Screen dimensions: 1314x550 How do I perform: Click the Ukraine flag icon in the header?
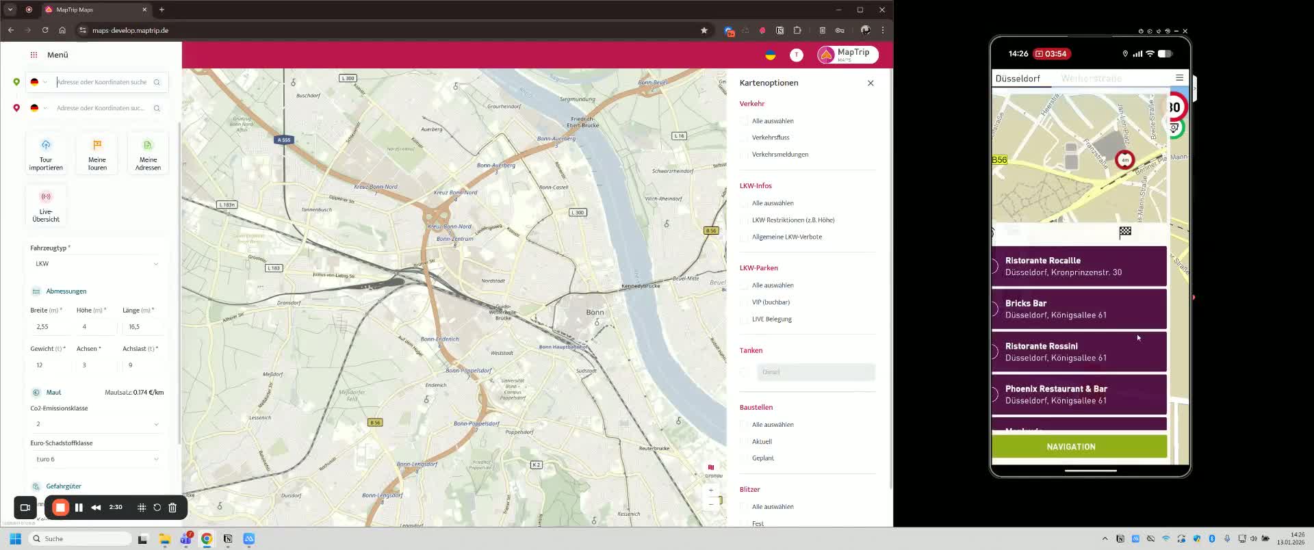tap(771, 55)
